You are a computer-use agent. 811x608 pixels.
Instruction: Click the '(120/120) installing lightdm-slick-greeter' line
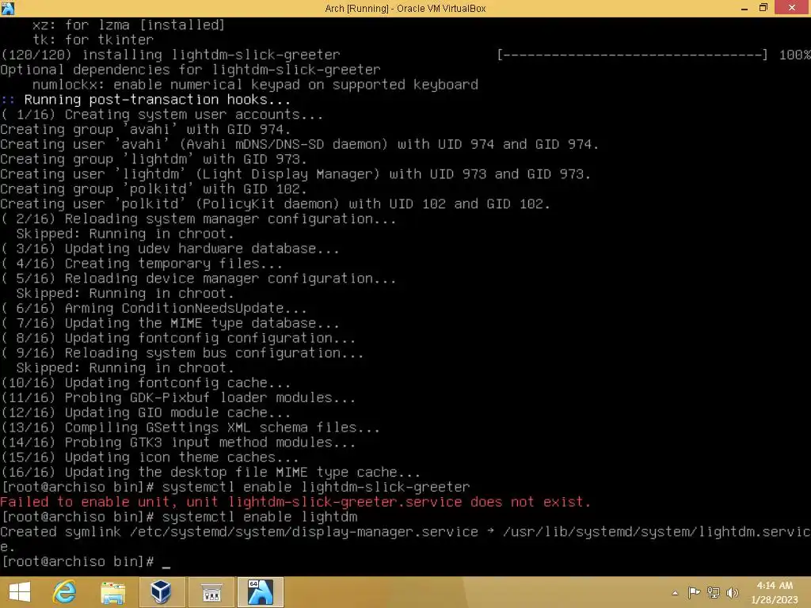(170, 55)
